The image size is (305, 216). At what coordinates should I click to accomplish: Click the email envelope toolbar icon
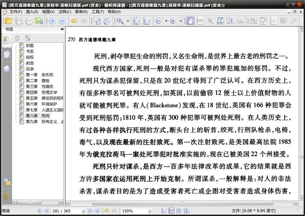39,21
